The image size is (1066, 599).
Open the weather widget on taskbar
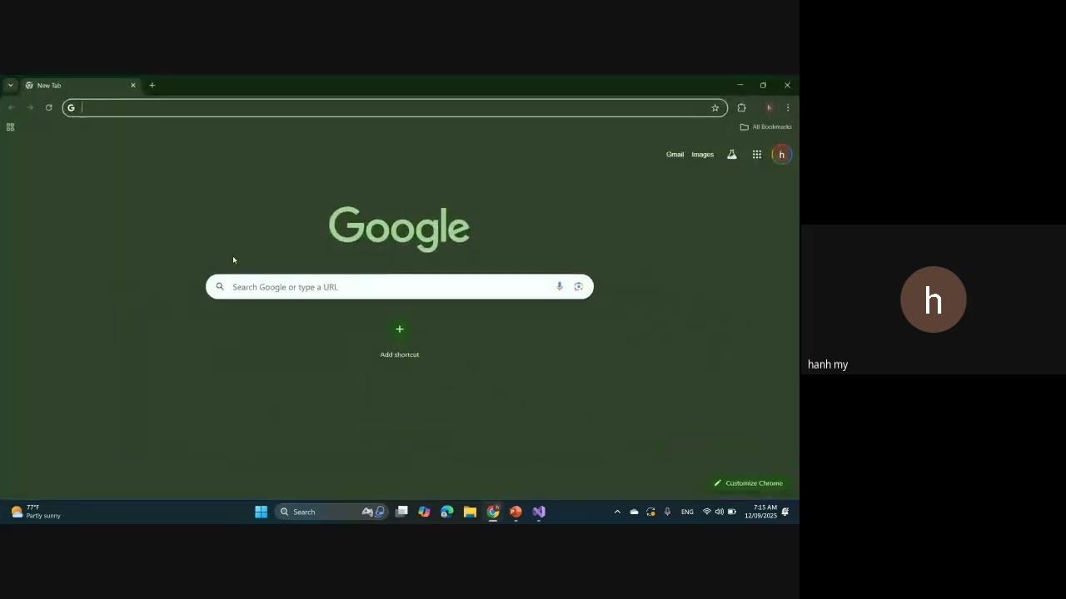[36, 512]
